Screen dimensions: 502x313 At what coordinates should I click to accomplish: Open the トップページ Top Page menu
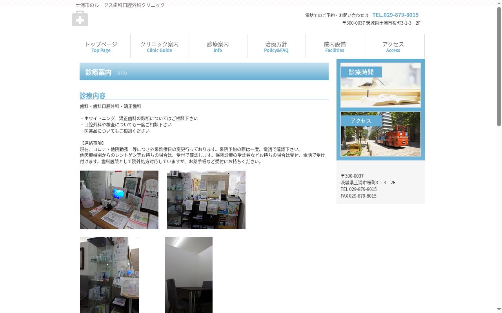pos(101,47)
